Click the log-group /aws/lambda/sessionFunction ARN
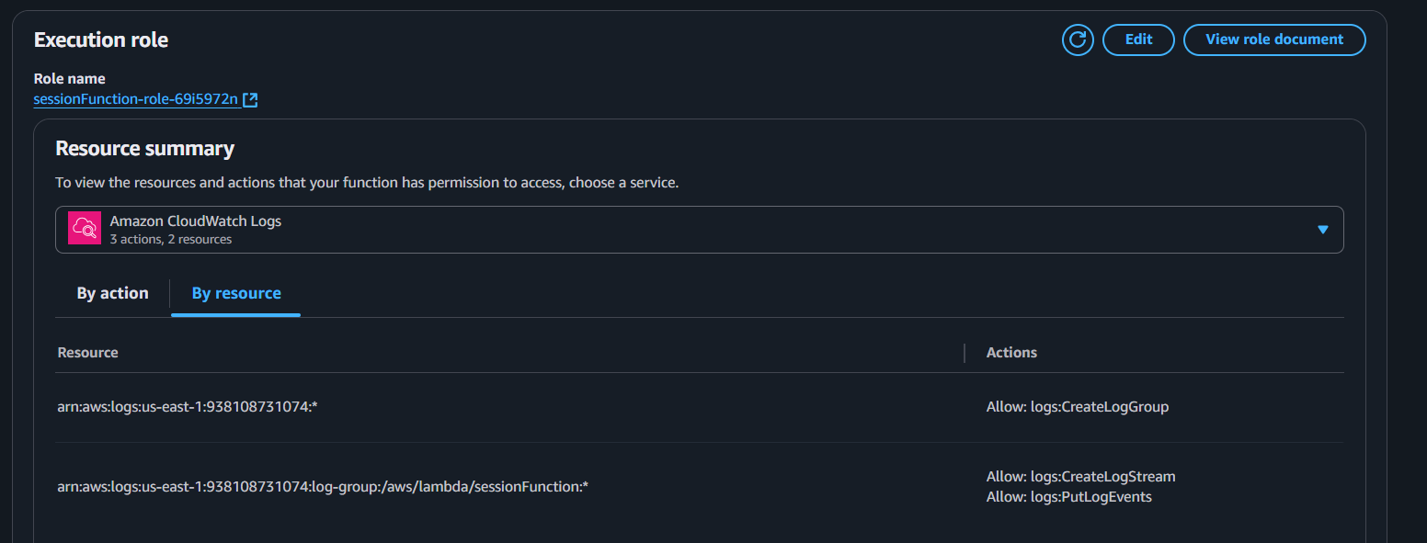This screenshot has width=1427, height=543. click(322, 486)
